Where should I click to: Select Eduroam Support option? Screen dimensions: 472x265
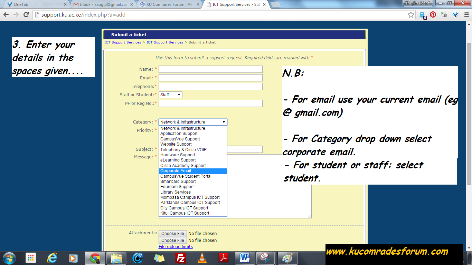[x=193, y=187]
